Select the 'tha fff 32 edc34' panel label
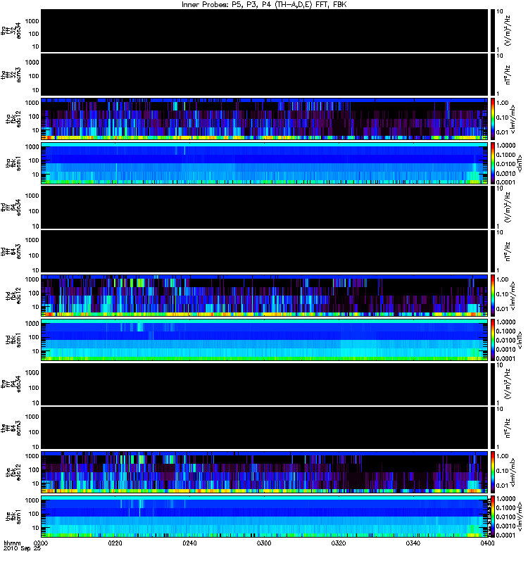This screenshot has width=528, height=563. [11, 30]
